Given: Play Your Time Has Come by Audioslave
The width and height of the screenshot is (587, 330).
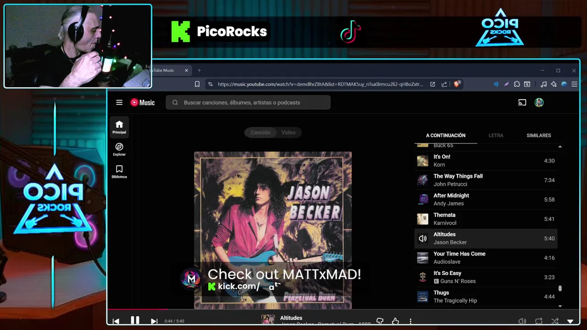Looking at the screenshot, I should 486,258.
